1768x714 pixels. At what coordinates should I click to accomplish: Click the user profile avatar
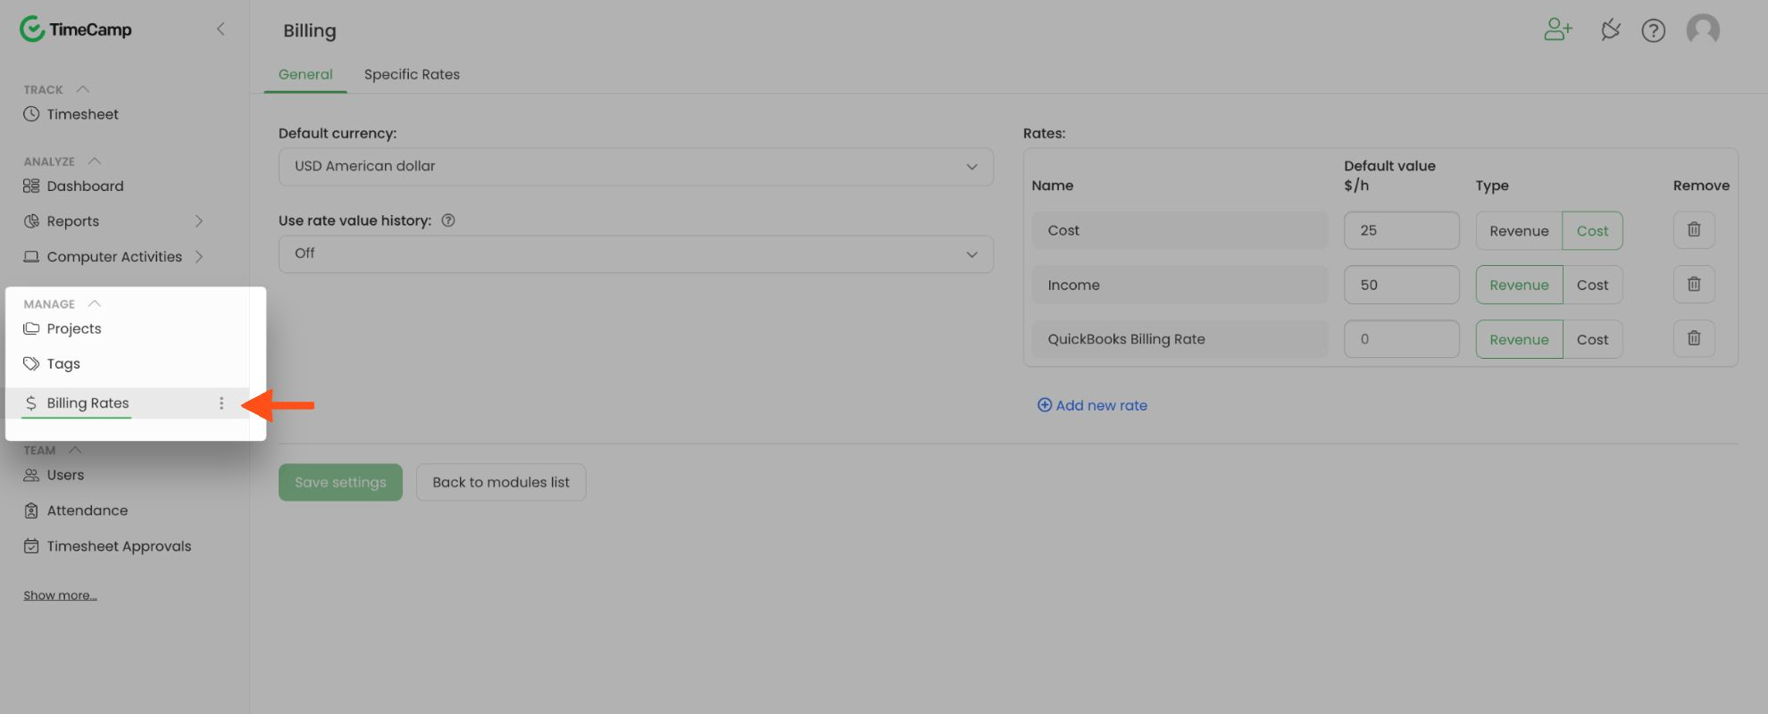[1702, 29]
